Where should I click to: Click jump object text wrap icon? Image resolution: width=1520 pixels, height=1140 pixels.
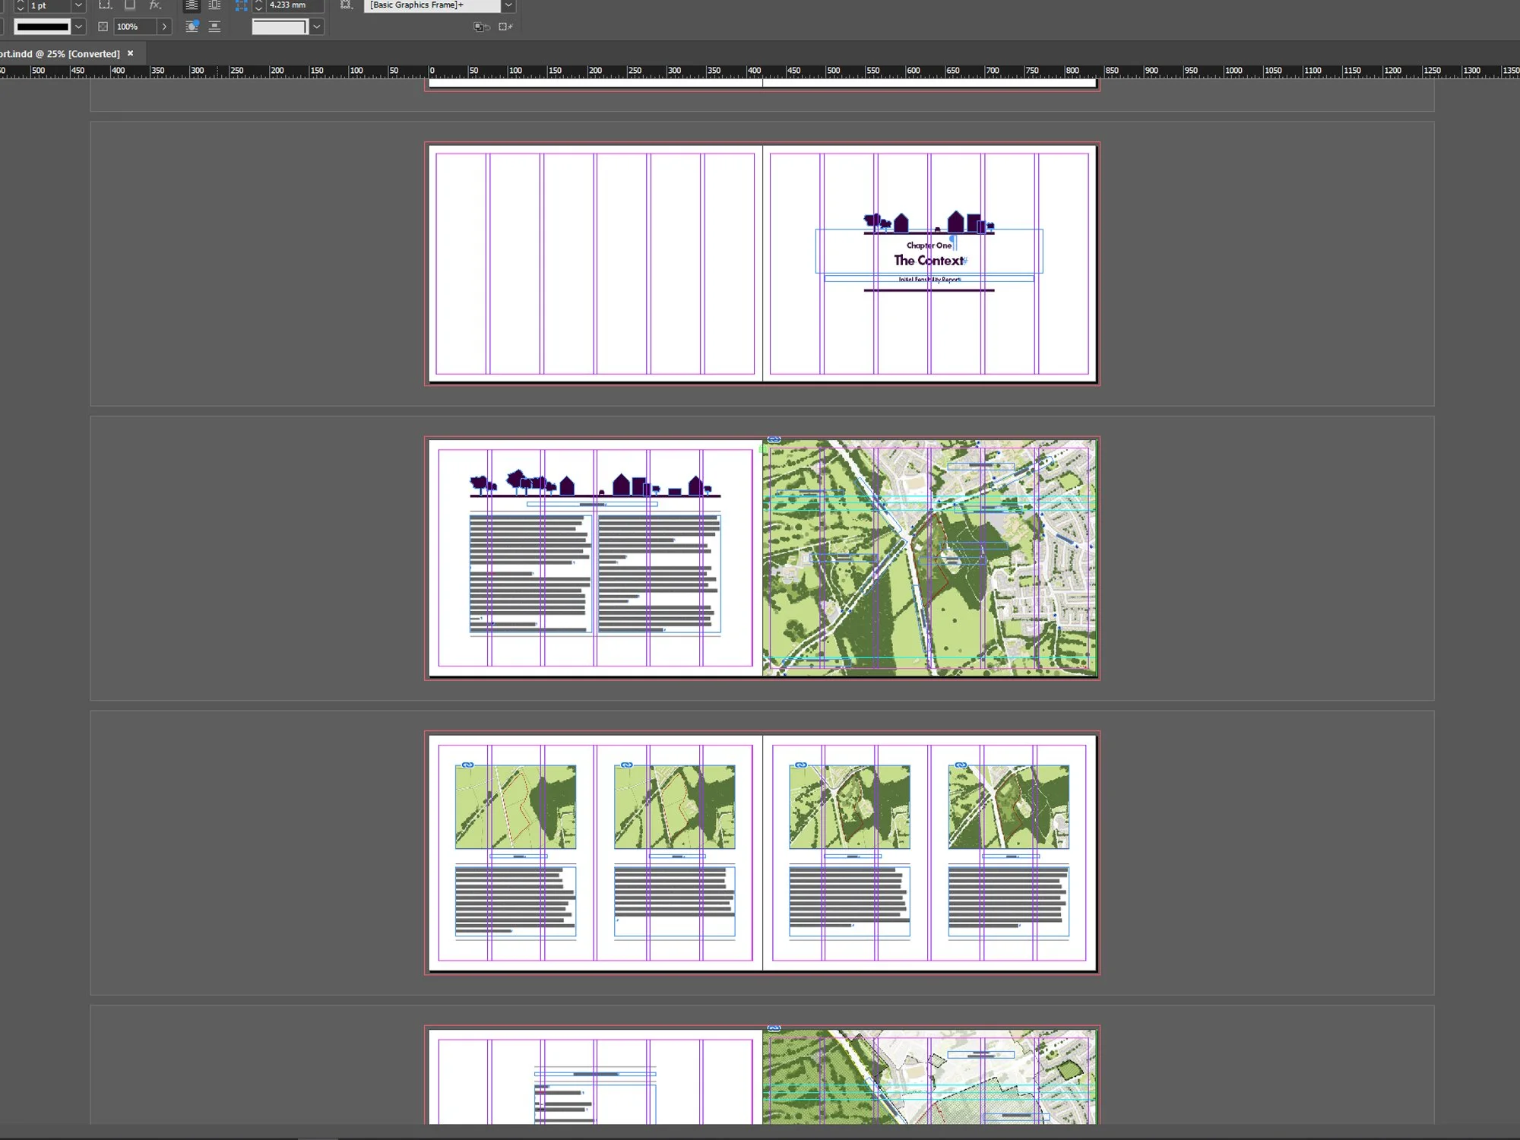point(214,26)
